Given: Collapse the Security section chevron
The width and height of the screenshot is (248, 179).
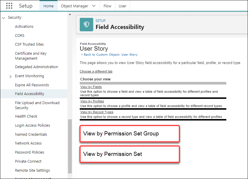Looking at the screenshot, I should [4, 18].
